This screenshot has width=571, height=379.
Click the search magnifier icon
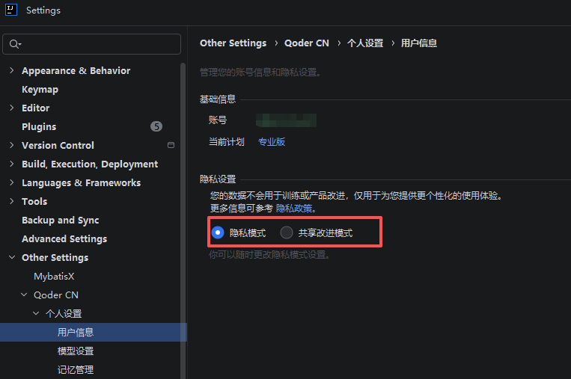coord(14,44)
